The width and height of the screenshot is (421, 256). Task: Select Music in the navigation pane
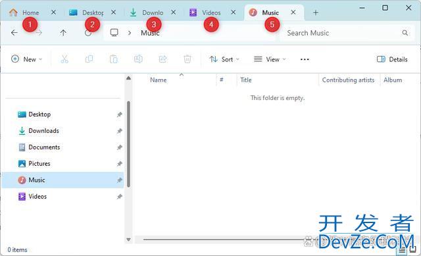coord(63,180)
